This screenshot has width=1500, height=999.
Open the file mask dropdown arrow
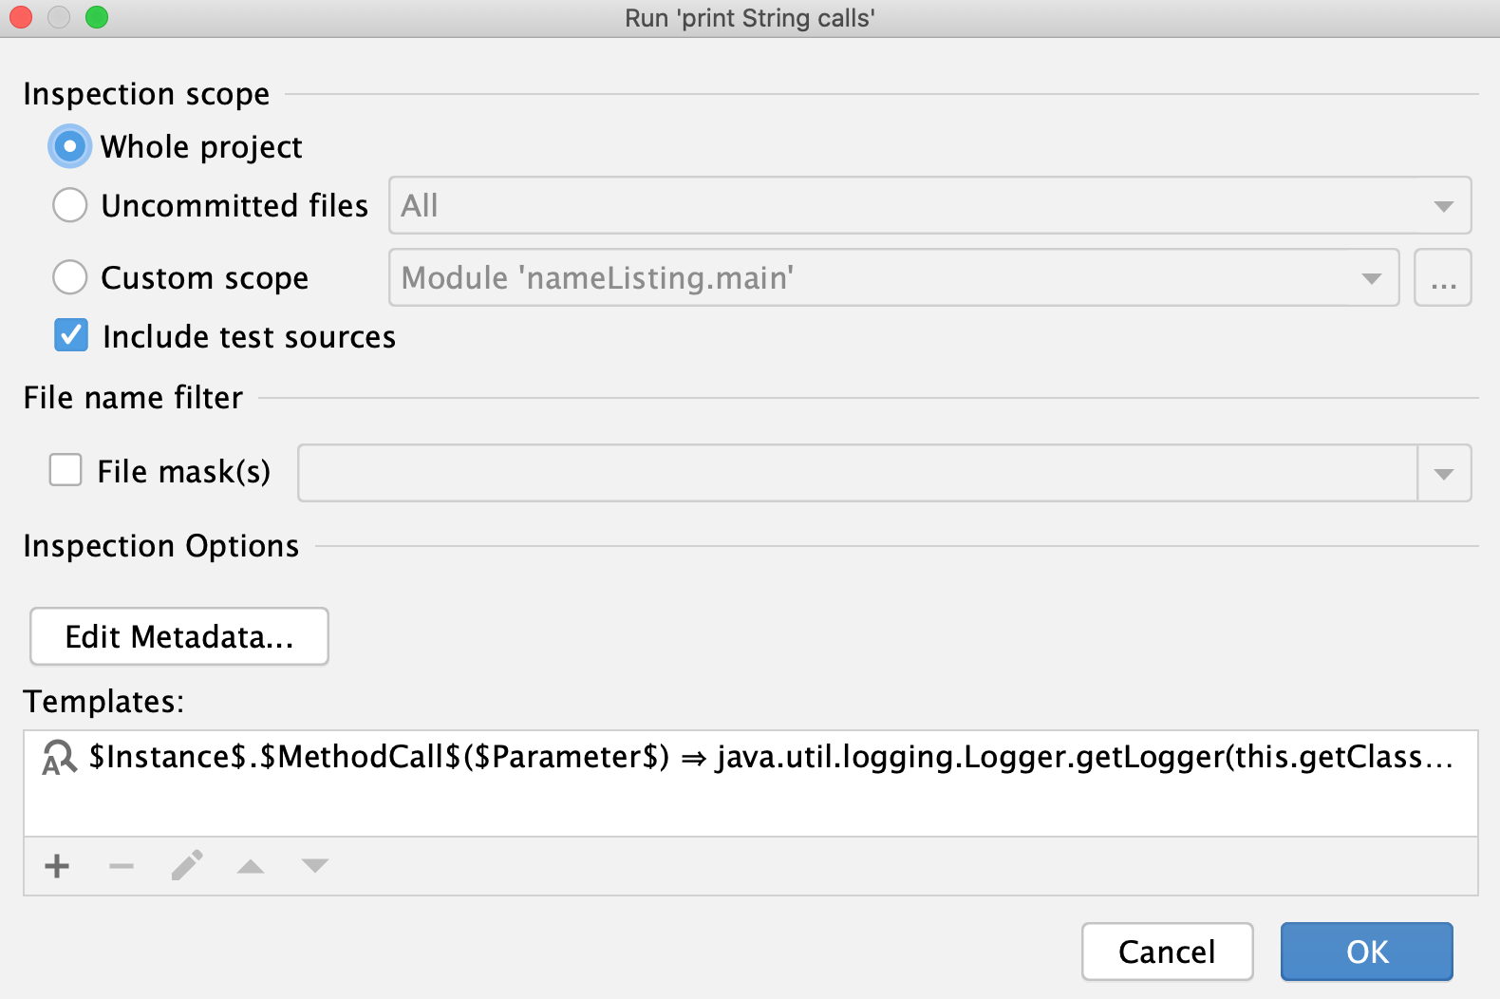coord(1444,473)
